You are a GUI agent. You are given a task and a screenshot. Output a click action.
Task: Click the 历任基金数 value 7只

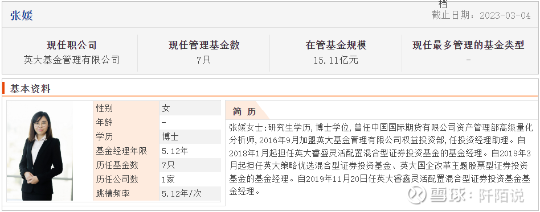(x=169, y=165)
